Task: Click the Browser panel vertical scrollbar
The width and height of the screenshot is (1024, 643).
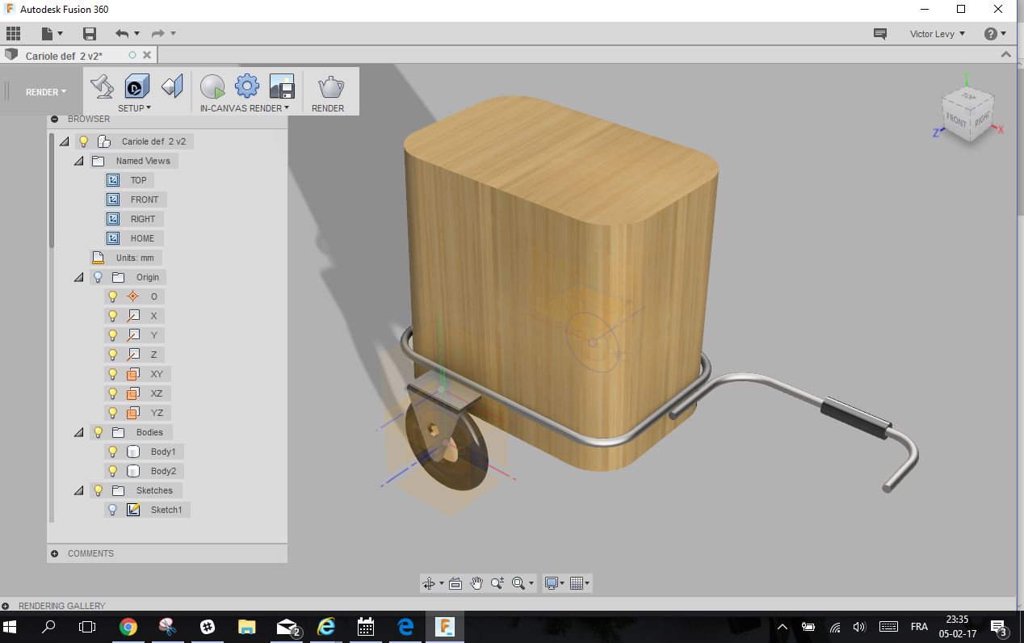Action: [52, 192]
